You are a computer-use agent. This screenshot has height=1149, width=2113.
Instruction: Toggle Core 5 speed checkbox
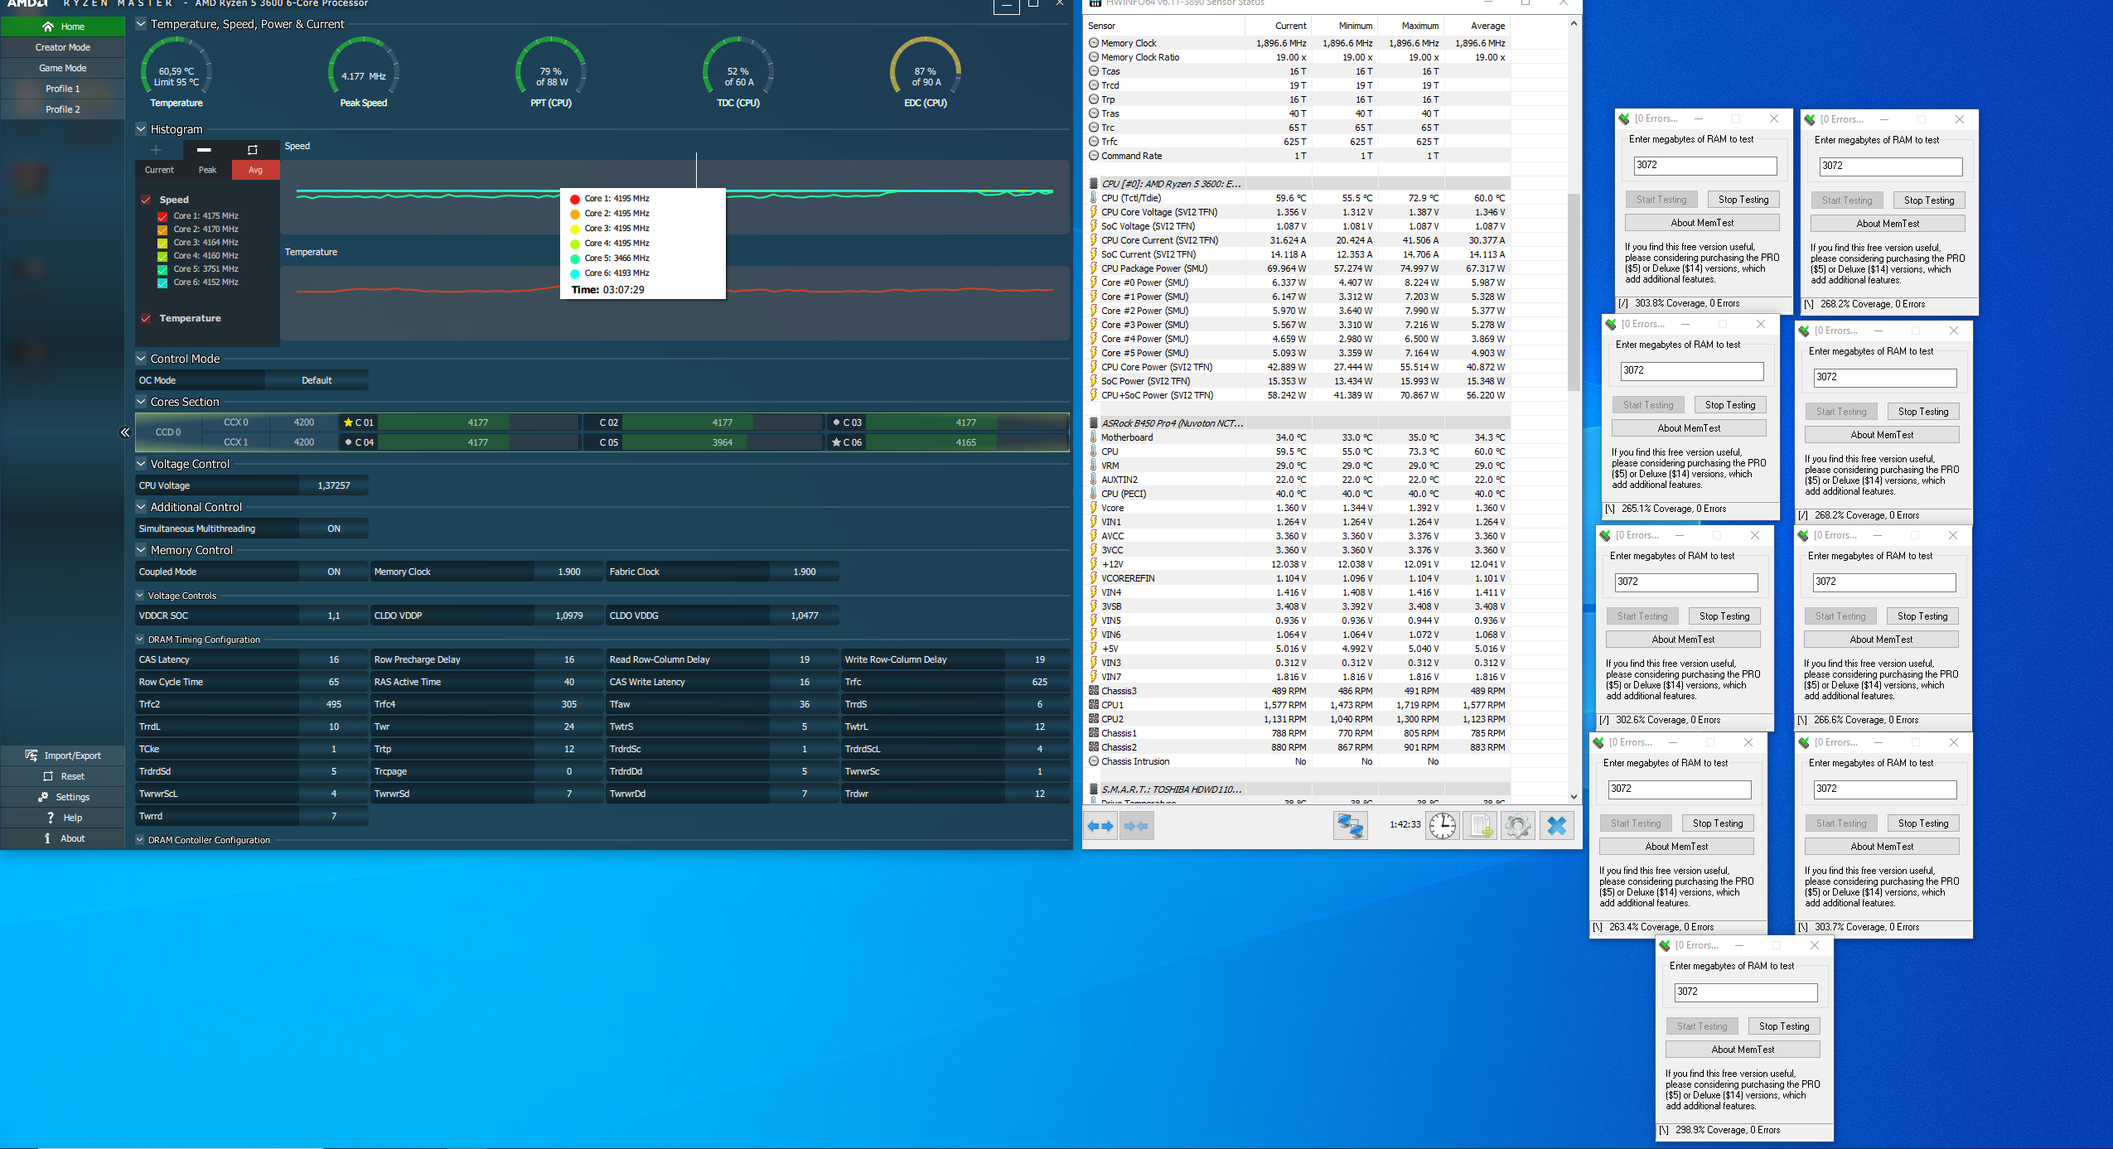coord(162,269)
